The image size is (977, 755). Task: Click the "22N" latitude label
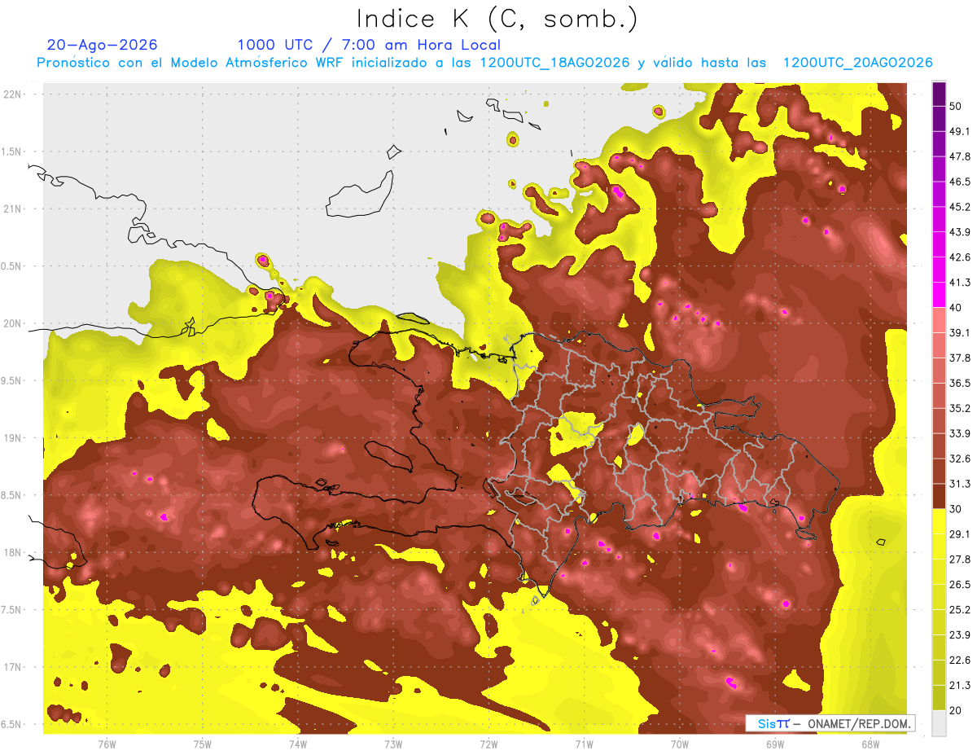coord(12,94)
